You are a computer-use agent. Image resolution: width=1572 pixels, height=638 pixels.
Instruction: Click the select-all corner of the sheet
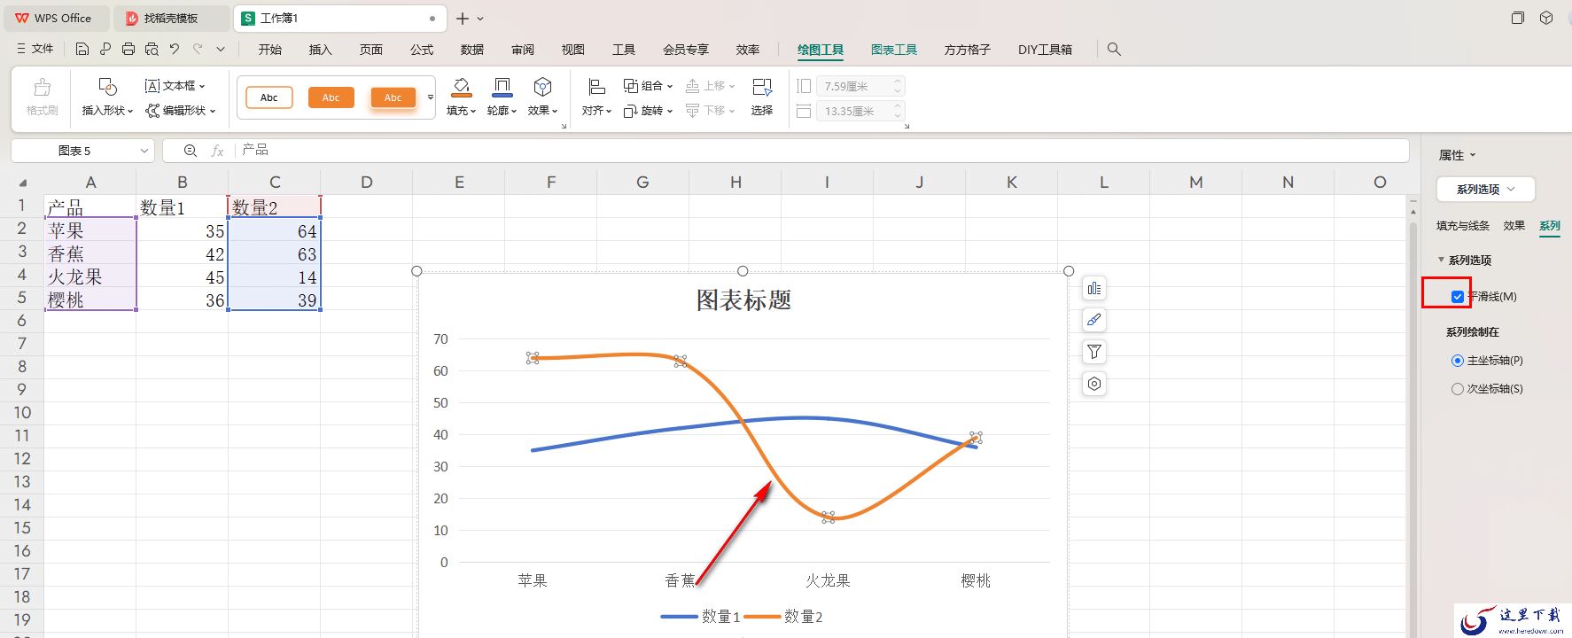[23, 183]
